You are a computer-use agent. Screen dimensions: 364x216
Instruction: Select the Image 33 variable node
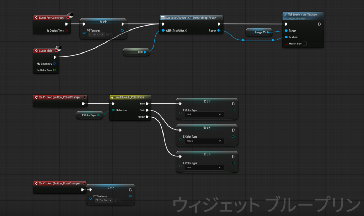tap(259, 32)
